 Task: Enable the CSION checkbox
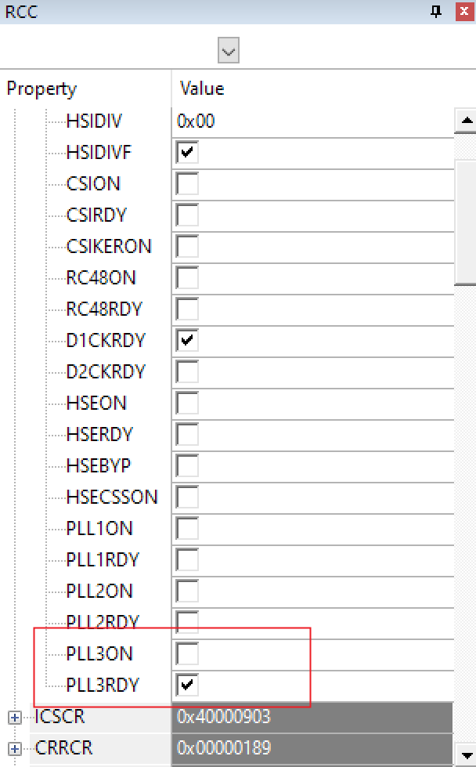pyautogui.click(x=187, y=183)
